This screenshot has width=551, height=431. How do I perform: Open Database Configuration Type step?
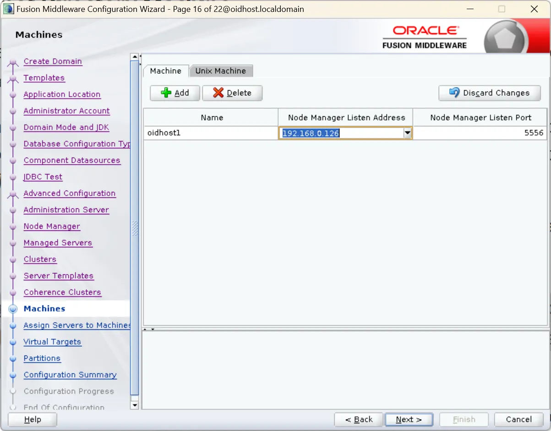click(77, 144)
